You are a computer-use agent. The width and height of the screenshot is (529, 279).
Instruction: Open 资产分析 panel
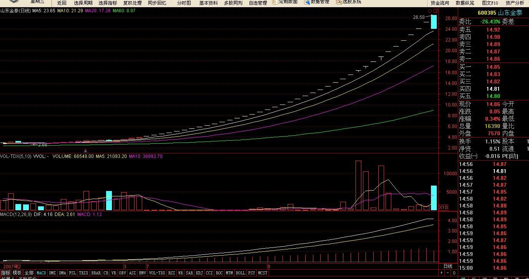click(515, 3)
